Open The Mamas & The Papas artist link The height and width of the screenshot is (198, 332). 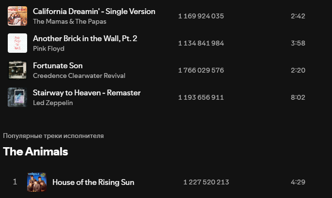[69, 21]
